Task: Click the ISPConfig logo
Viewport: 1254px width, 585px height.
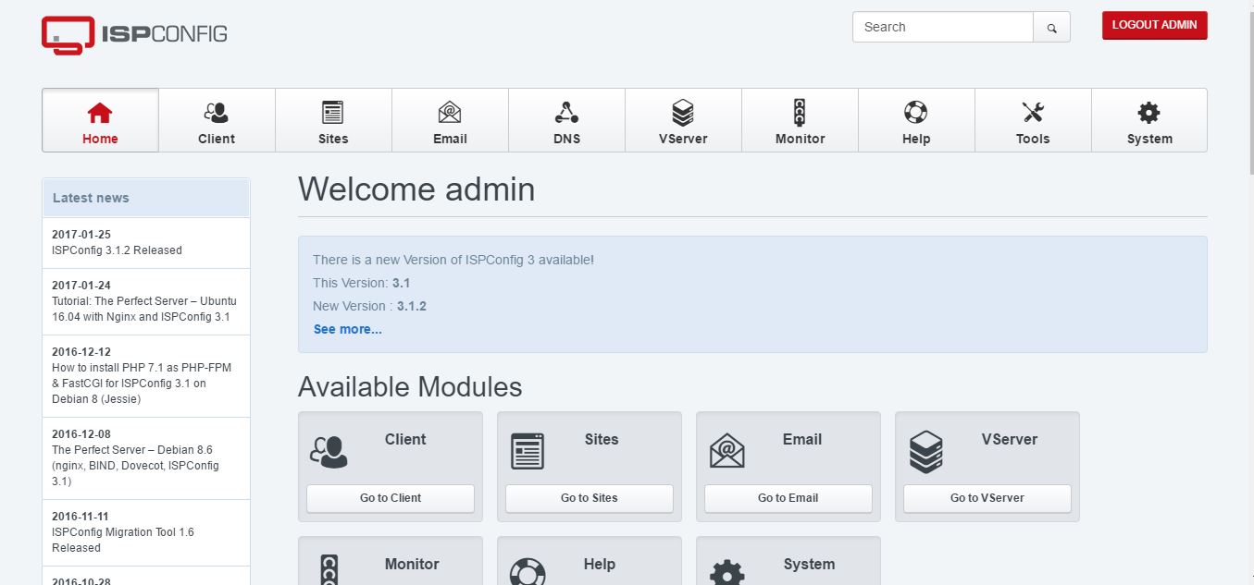Action: [x=134, y=34]
